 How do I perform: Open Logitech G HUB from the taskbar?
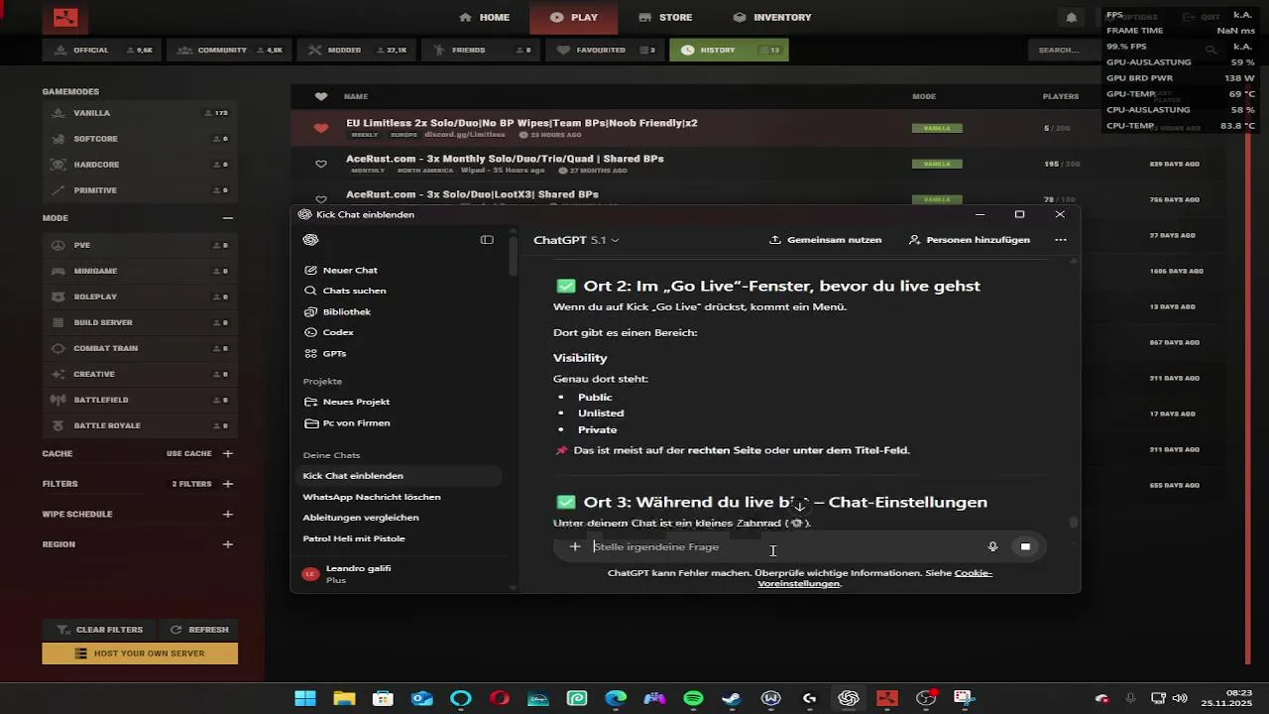coord(809,698)
